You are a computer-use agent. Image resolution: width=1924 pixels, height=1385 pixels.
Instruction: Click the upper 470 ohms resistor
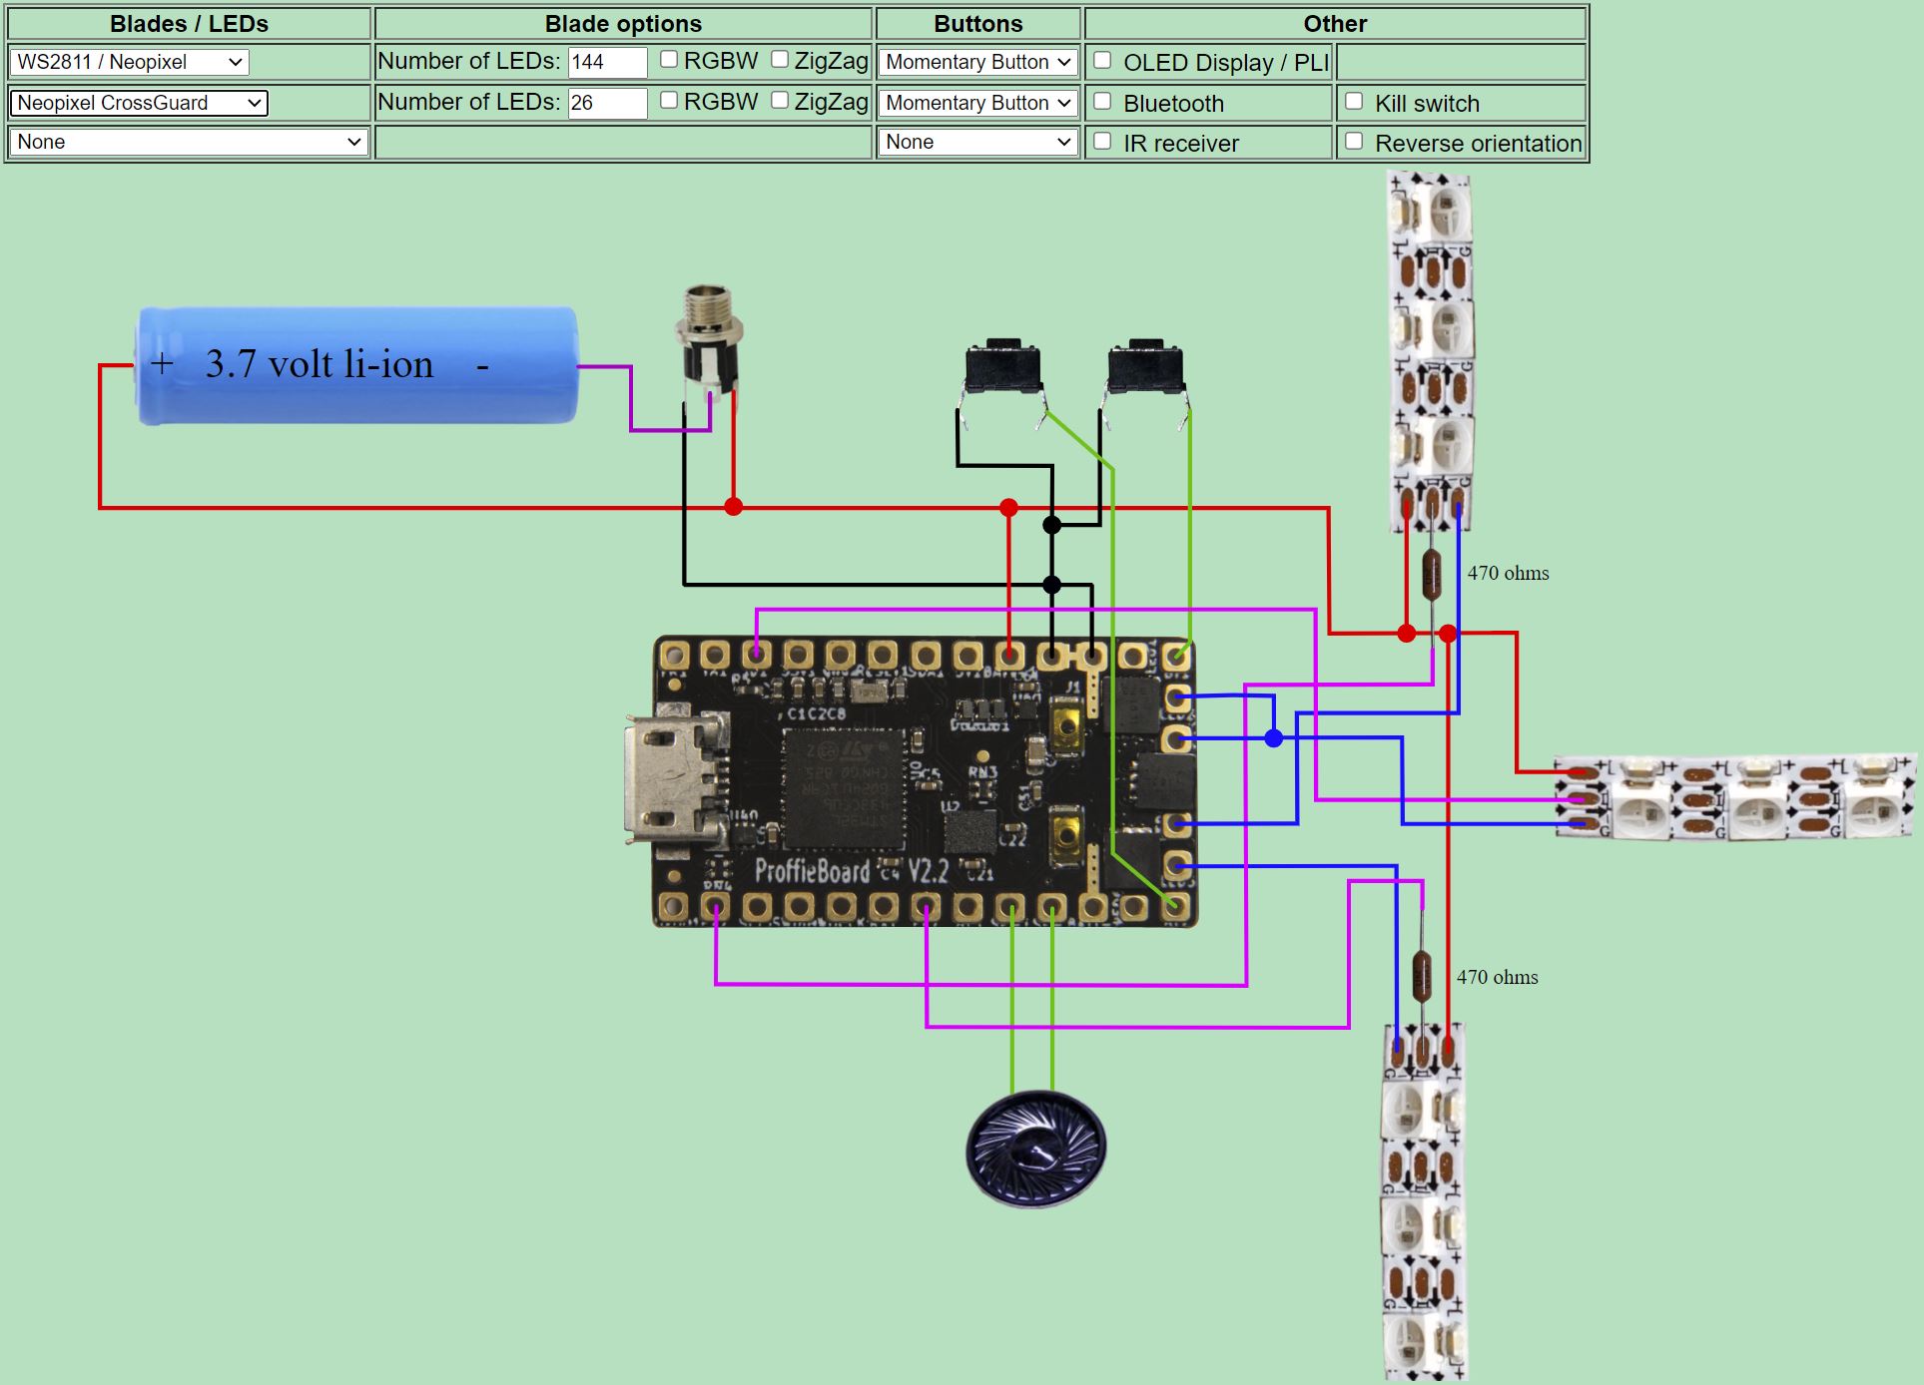coord(1432,574)
